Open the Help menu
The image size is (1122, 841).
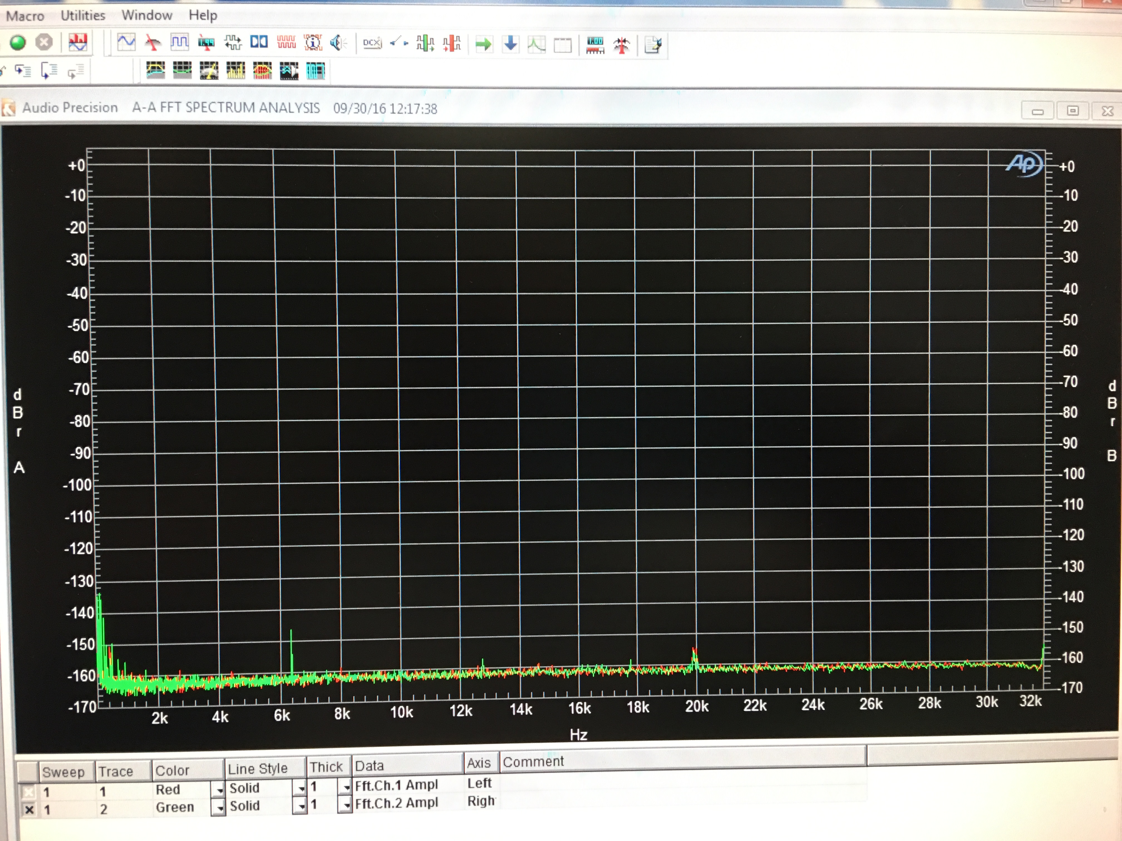point(202,15)
